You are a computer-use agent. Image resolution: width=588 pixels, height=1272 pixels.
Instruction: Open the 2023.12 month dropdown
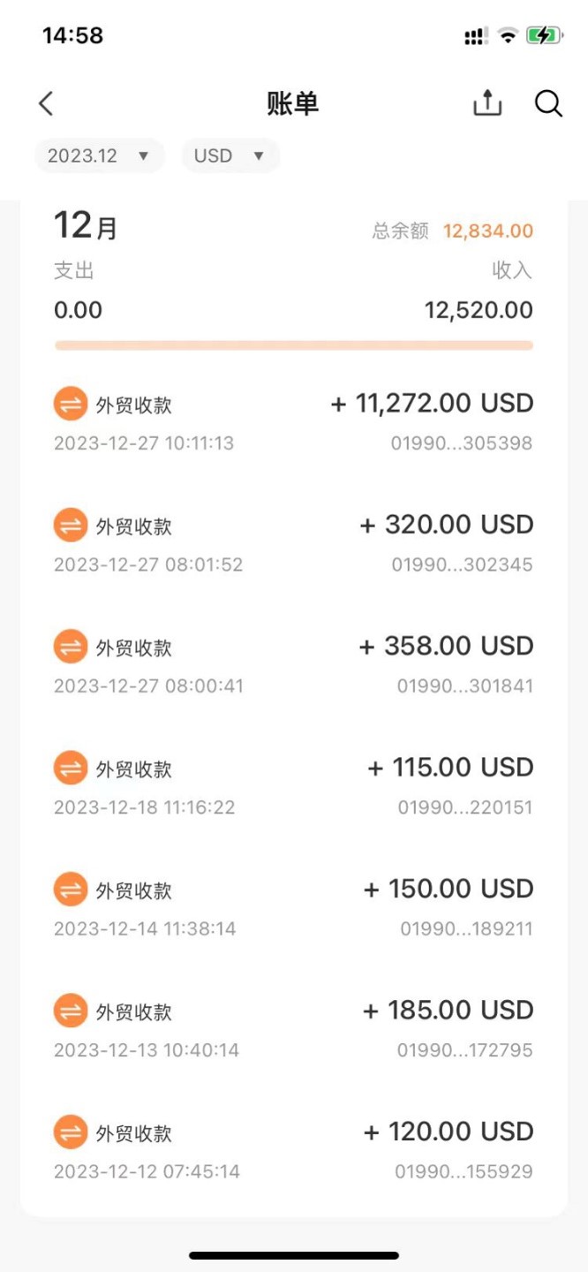(99, 156)
